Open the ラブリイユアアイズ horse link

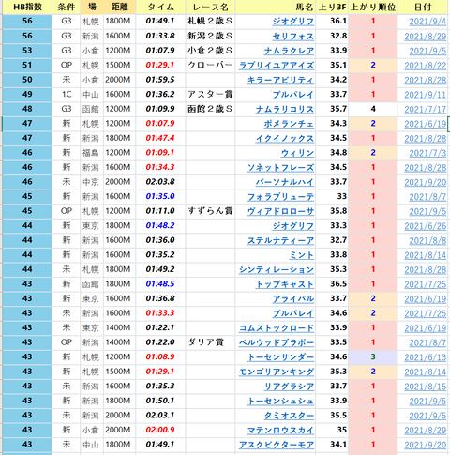click(x=277, y=65)
